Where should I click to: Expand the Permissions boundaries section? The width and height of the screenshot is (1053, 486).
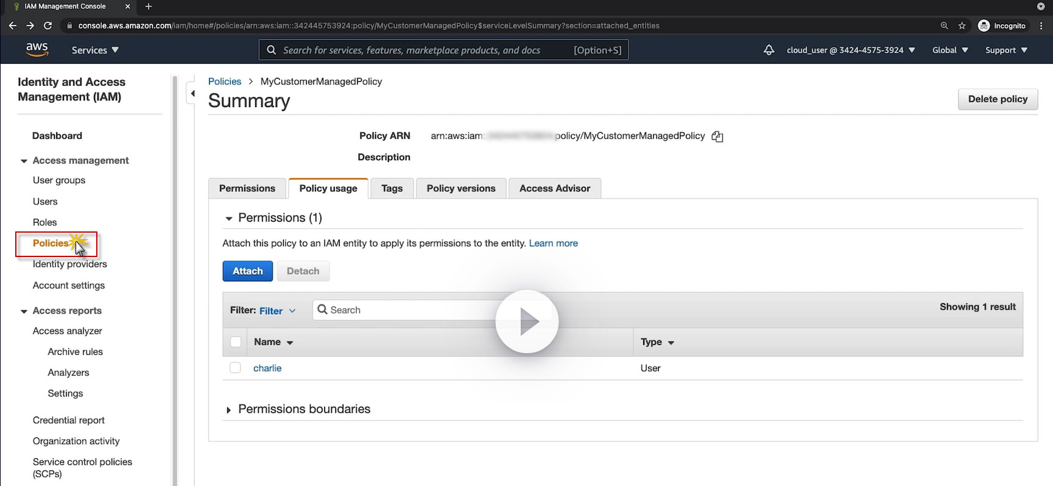[x=229, y=410]
